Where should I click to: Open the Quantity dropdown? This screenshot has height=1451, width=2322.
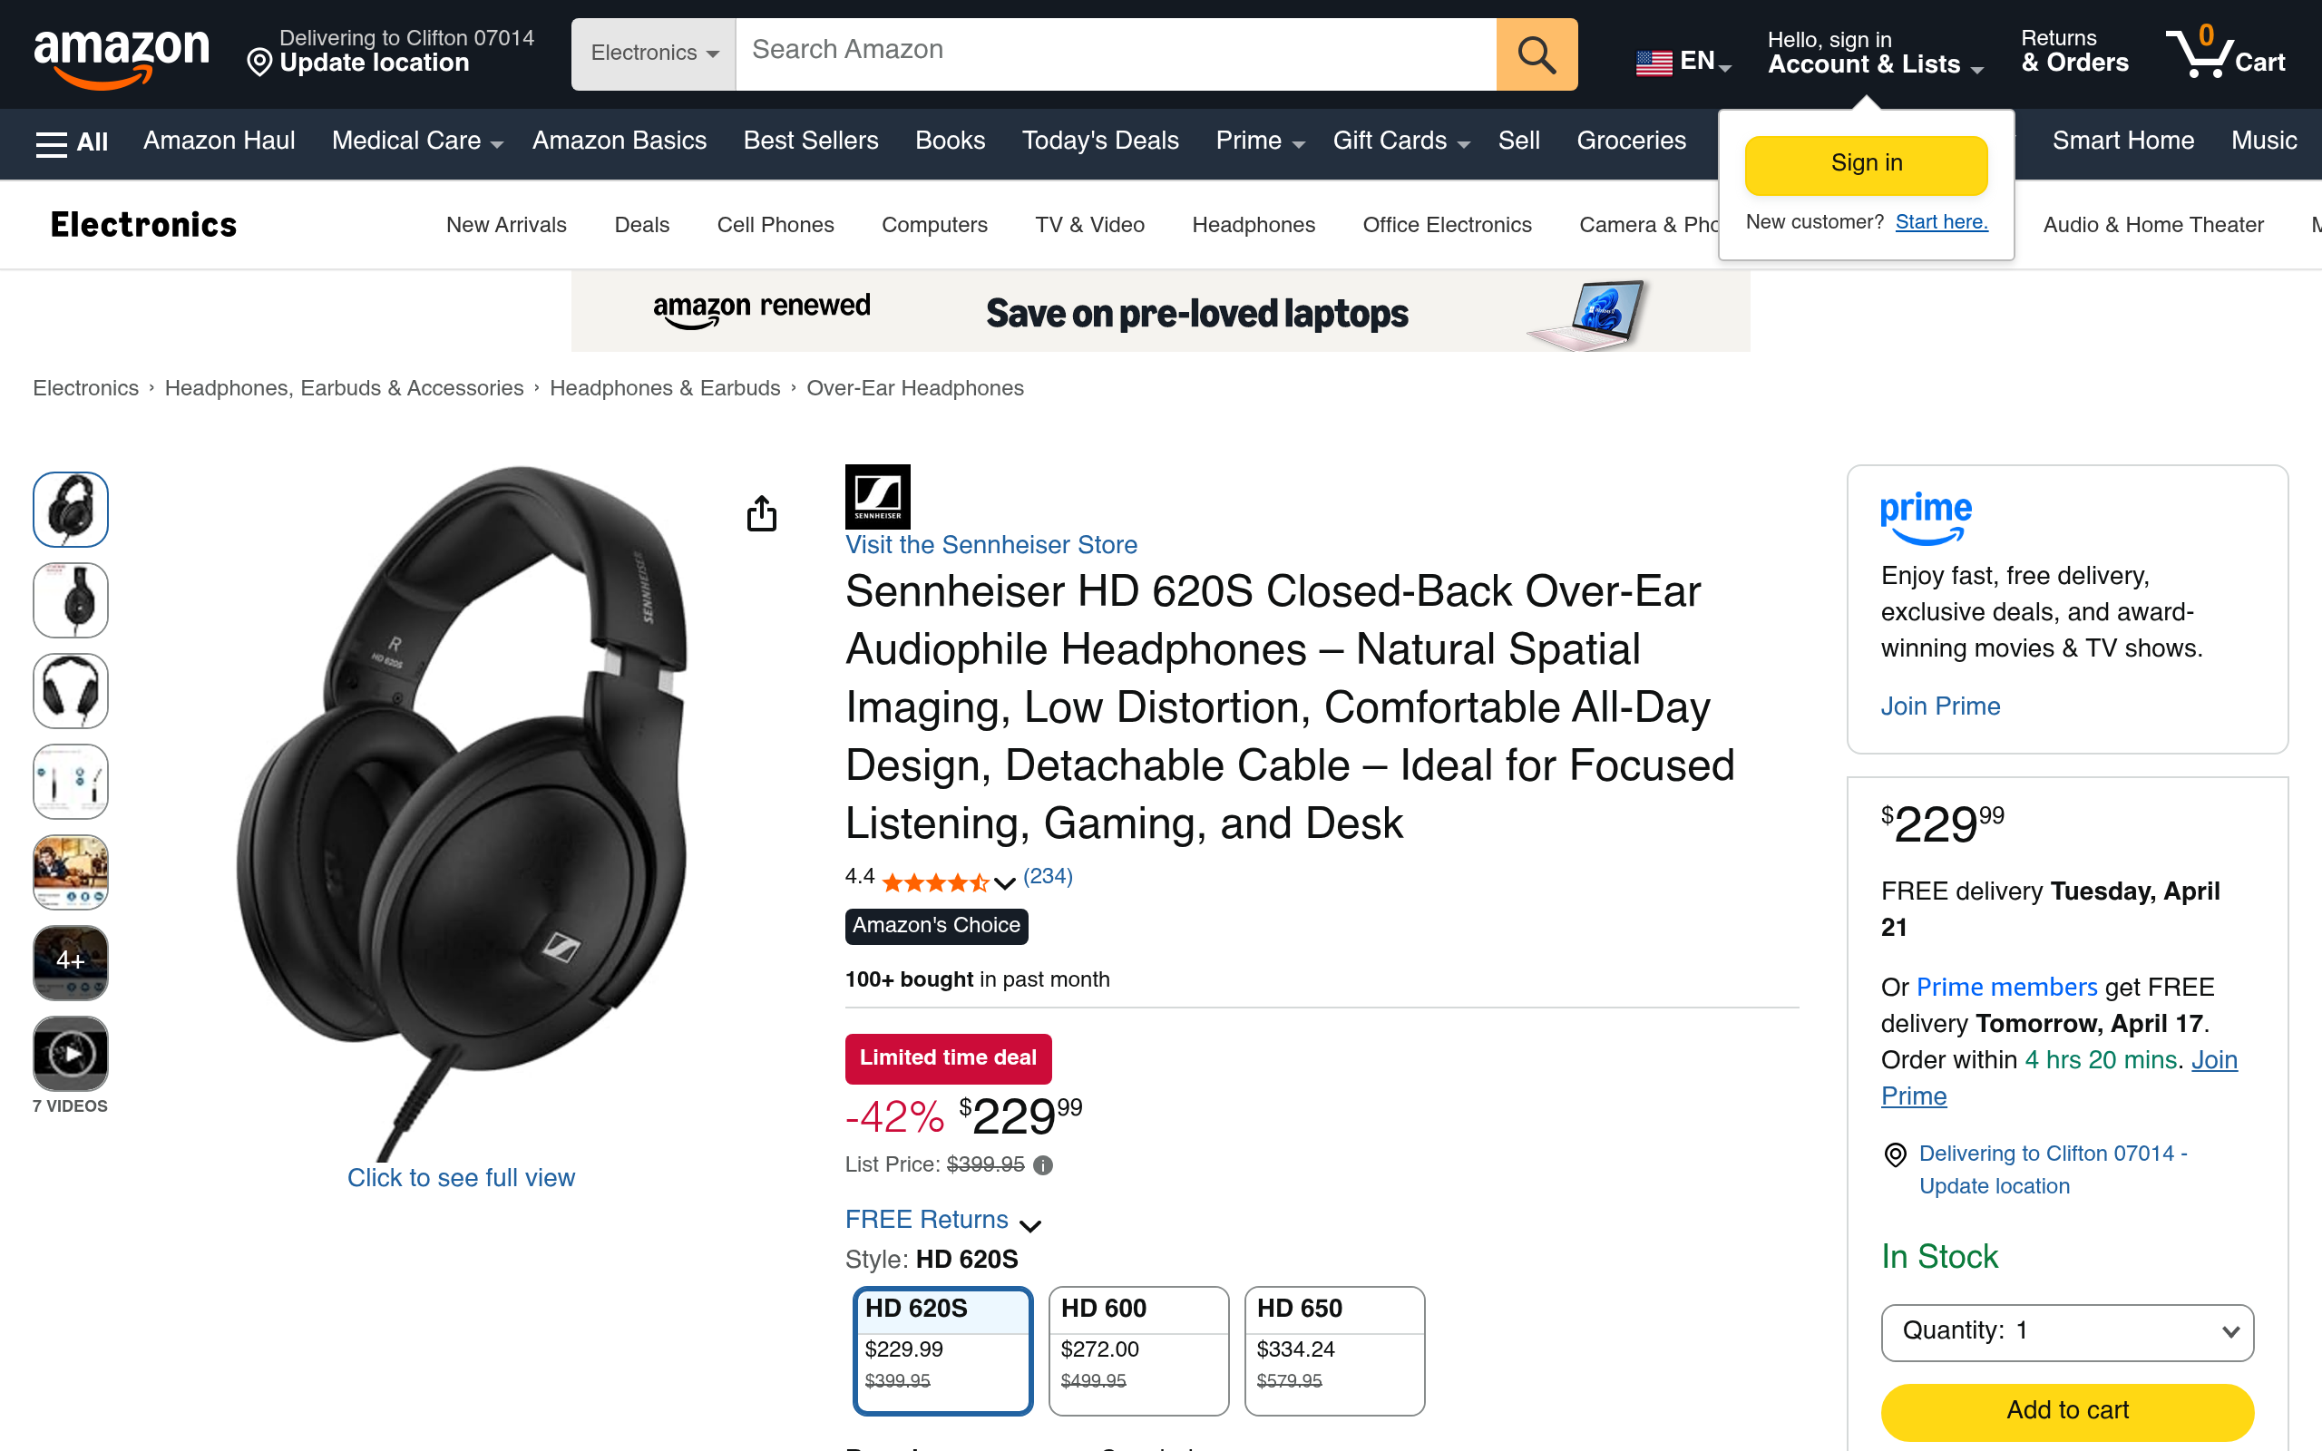[2067, 1331]
